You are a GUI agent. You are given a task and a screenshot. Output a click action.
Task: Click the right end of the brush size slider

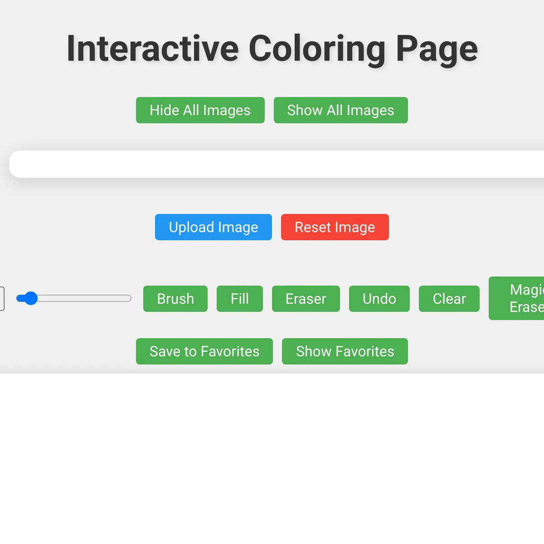pyautogui.click(x=129, y=298)
